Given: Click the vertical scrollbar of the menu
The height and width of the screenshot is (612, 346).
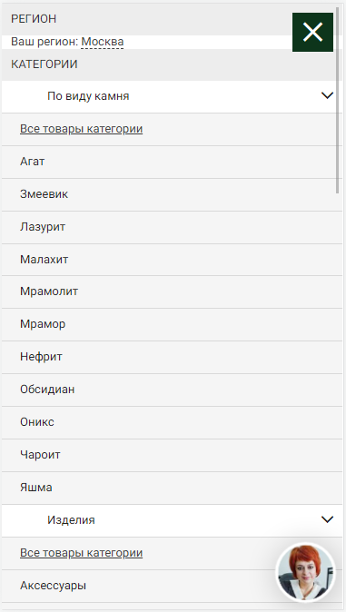Looking at the screenshot, I should (x=338, y=100).
